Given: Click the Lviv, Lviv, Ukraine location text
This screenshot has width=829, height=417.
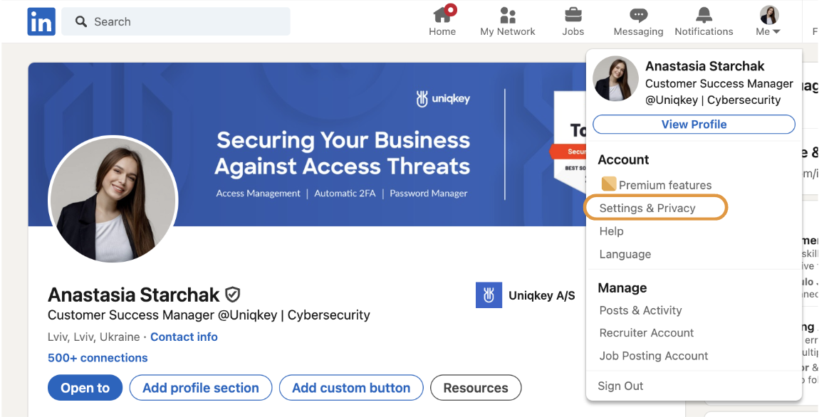Looking at the screenshot, I should coord(93,337).
